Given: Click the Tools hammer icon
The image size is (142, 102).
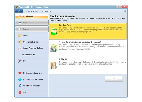Looking at the screenshot, I should point(20,61).
